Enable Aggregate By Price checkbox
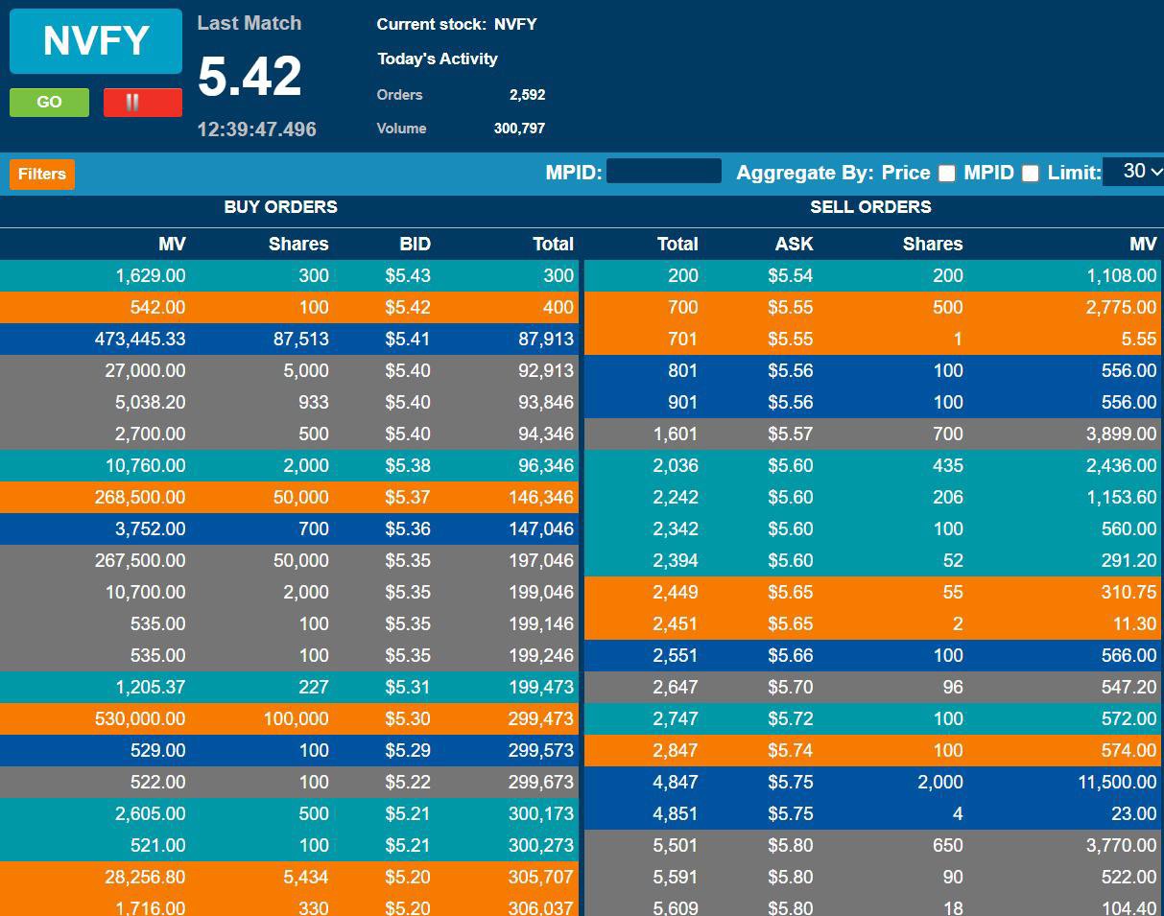This screenshot has height=916, width=1164. [x=946, y=174]
